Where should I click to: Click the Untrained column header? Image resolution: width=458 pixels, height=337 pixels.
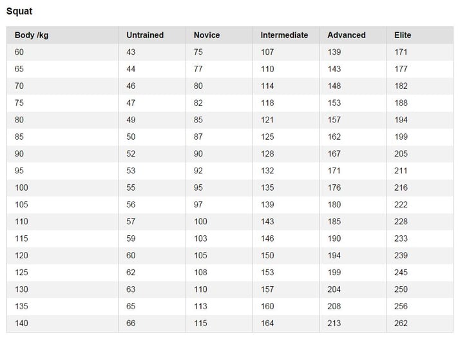[145, 35]
